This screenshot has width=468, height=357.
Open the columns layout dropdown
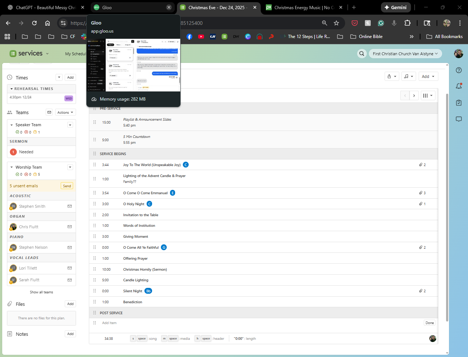coord(428,96)
